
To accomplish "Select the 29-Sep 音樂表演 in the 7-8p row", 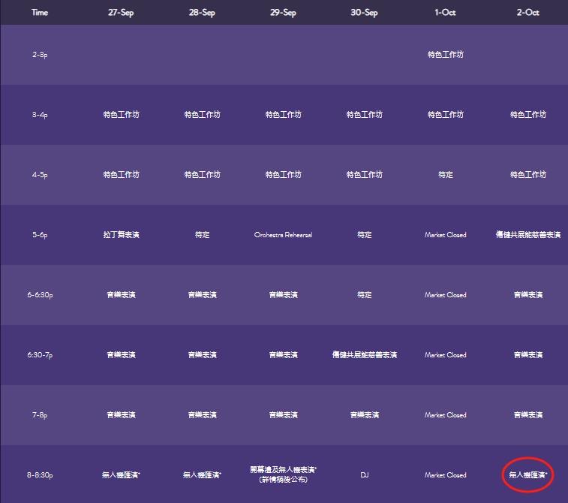I will click(x=283, y=415).
